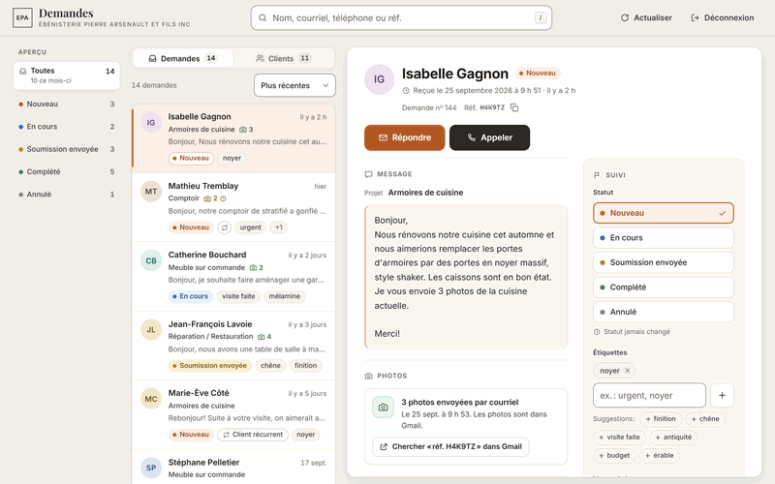Filter the list by Annulé status
775x484 pixels.
click(x=67, y=195)
